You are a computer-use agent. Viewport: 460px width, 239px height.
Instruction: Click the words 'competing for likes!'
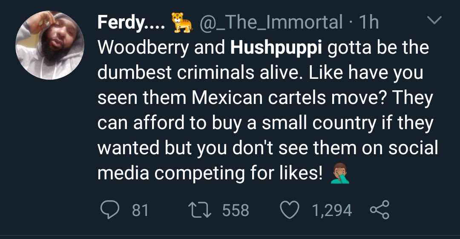(239, 173)
